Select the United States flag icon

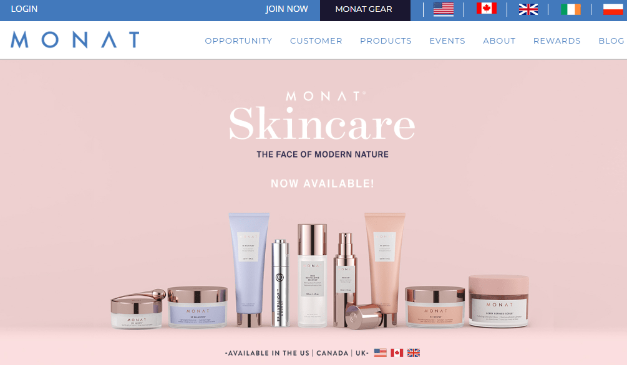pos(444,9)
